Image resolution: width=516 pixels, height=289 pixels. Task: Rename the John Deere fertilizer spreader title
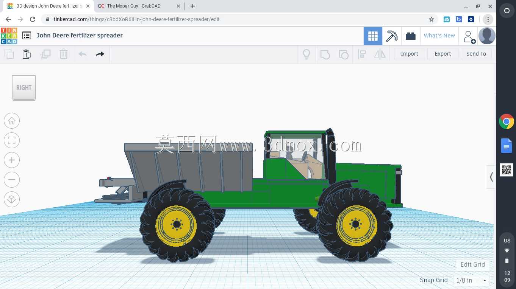point(80,35)
